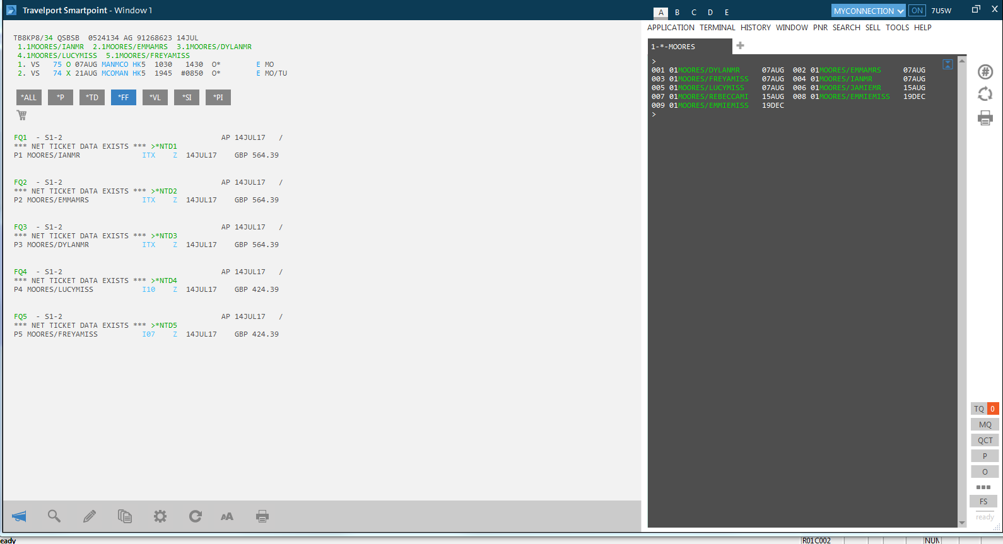The width and height of the screenshot is (1003, 544).
Task: Click the printer icon in bottom toolbar
Action: point(262,516)
